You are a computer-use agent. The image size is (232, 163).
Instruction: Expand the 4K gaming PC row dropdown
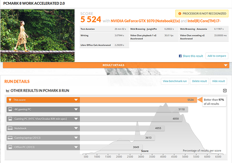point(76,109)
